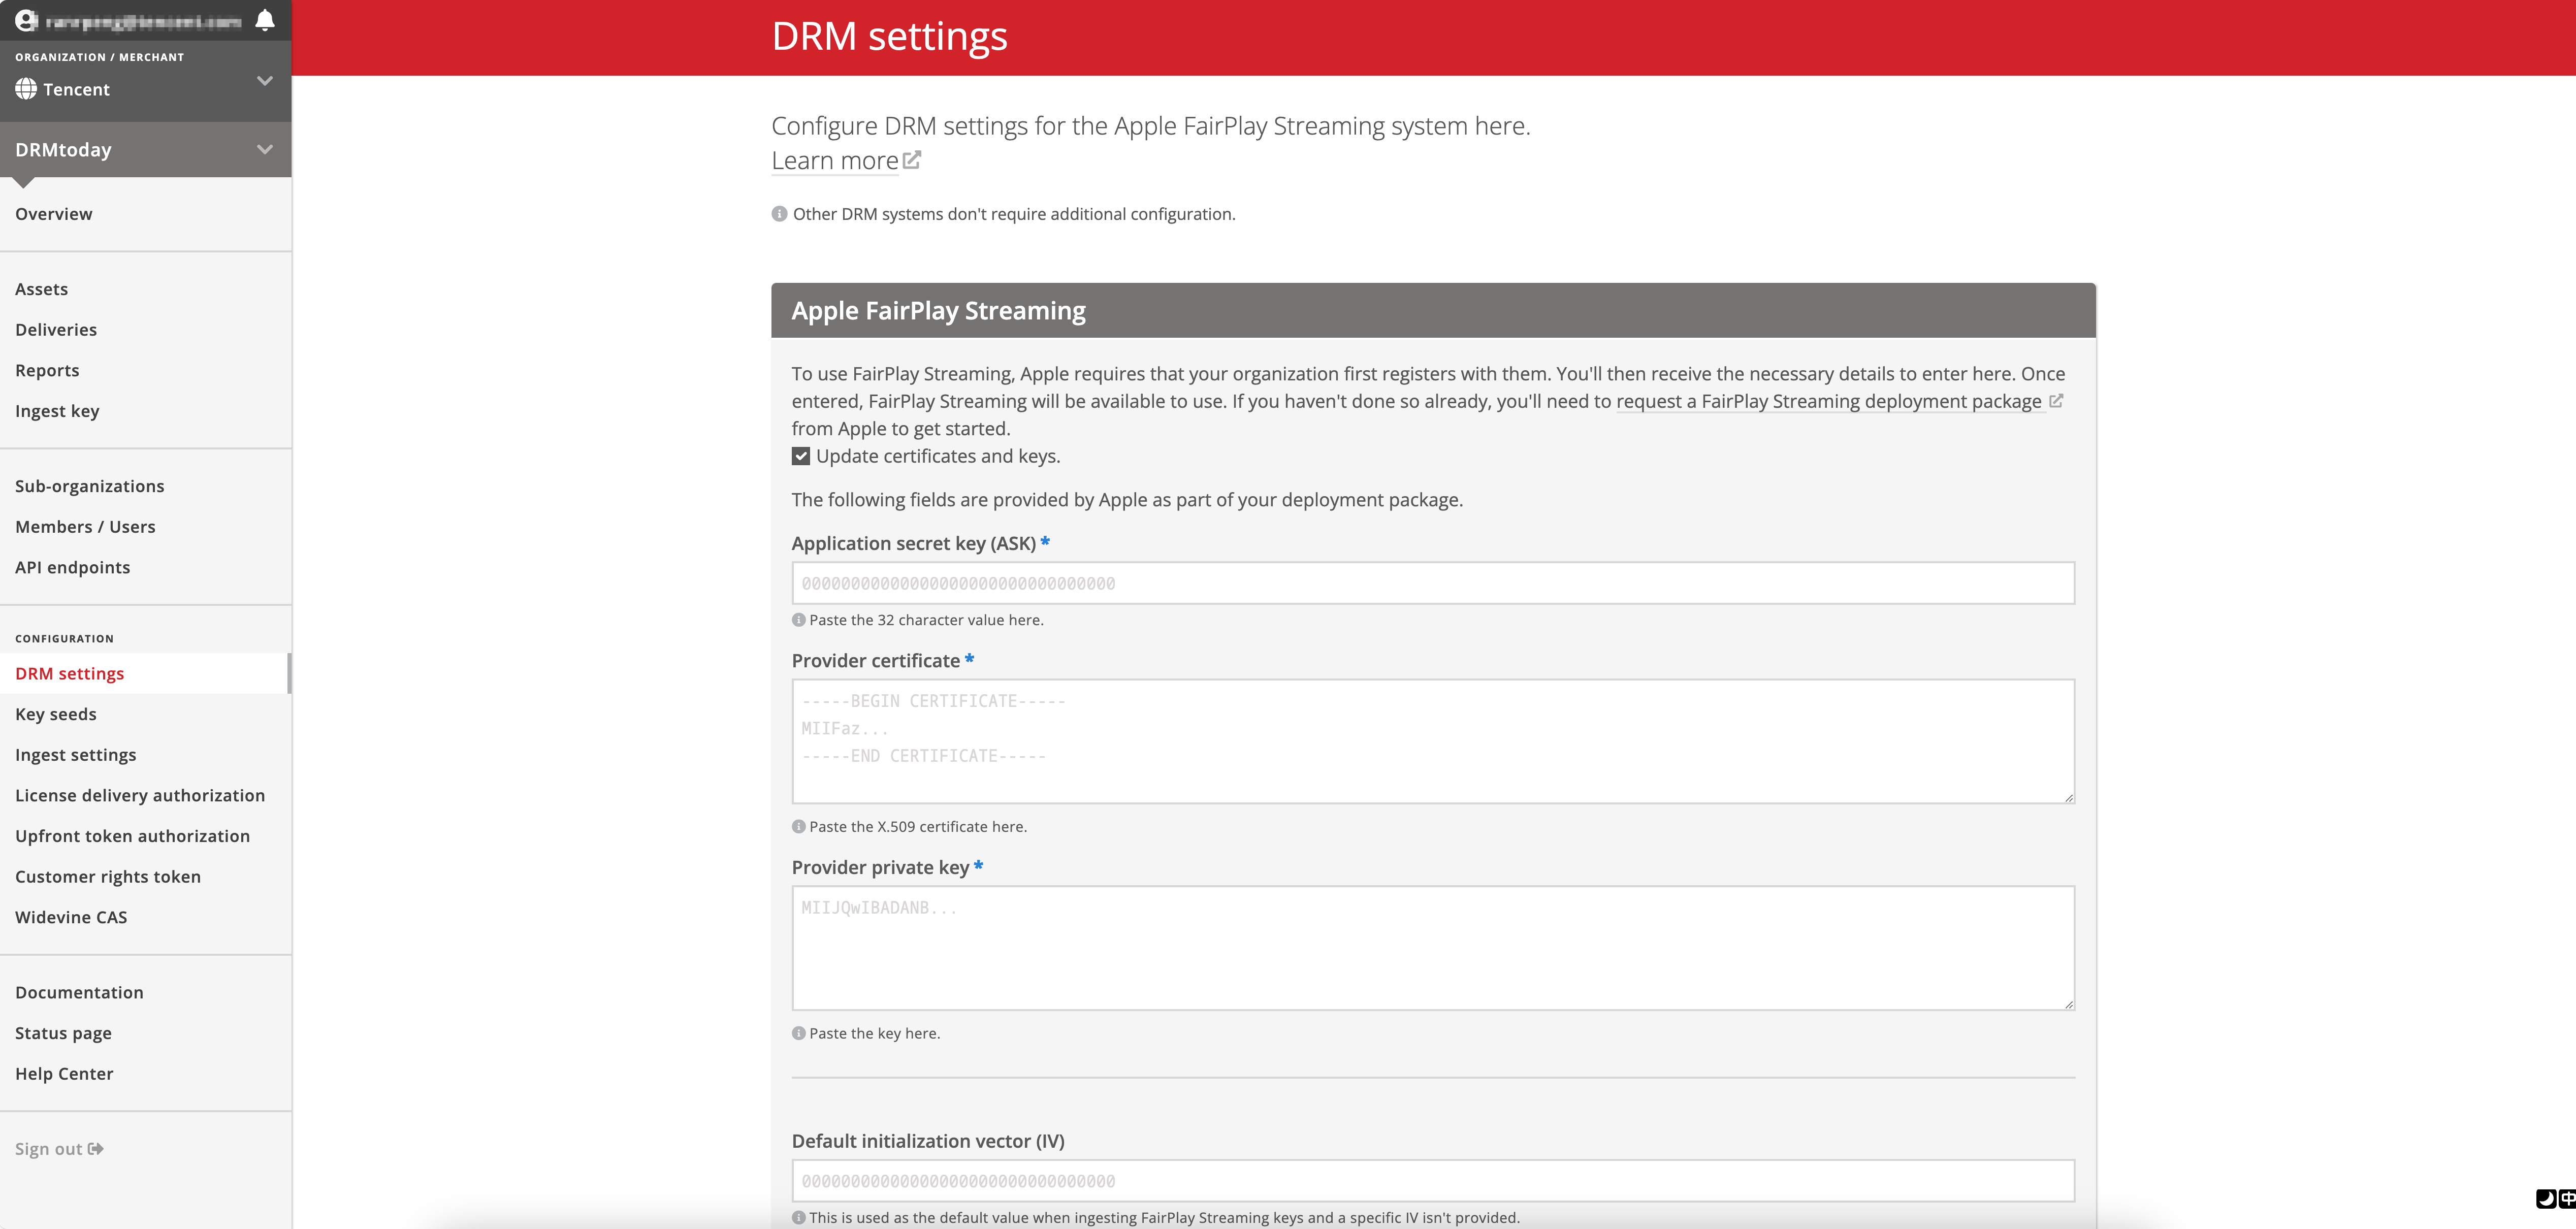Grab Provider private key textarea resize handle
Viewport: 2576px width, 1229px height.
click(x=2069, y=1004)
